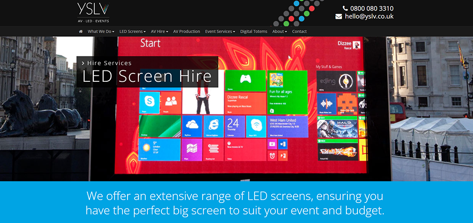The height and width of the screenshot is (223, 473).
Task: Expand the AV Hire dropdown
Action: [159, 31]
